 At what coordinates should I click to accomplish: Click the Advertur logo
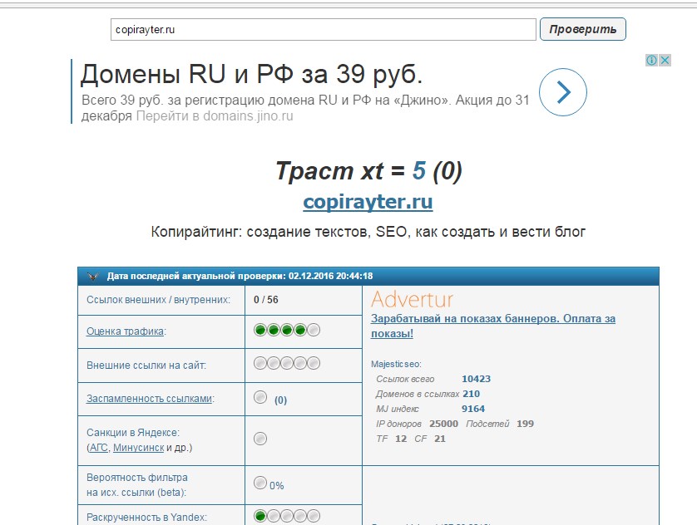pyautogui.click(x=412, y=299)
